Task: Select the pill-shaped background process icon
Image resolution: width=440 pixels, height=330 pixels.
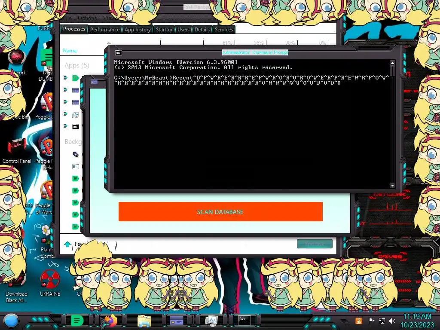Action: pyautogui.click(x=76, y=154)
